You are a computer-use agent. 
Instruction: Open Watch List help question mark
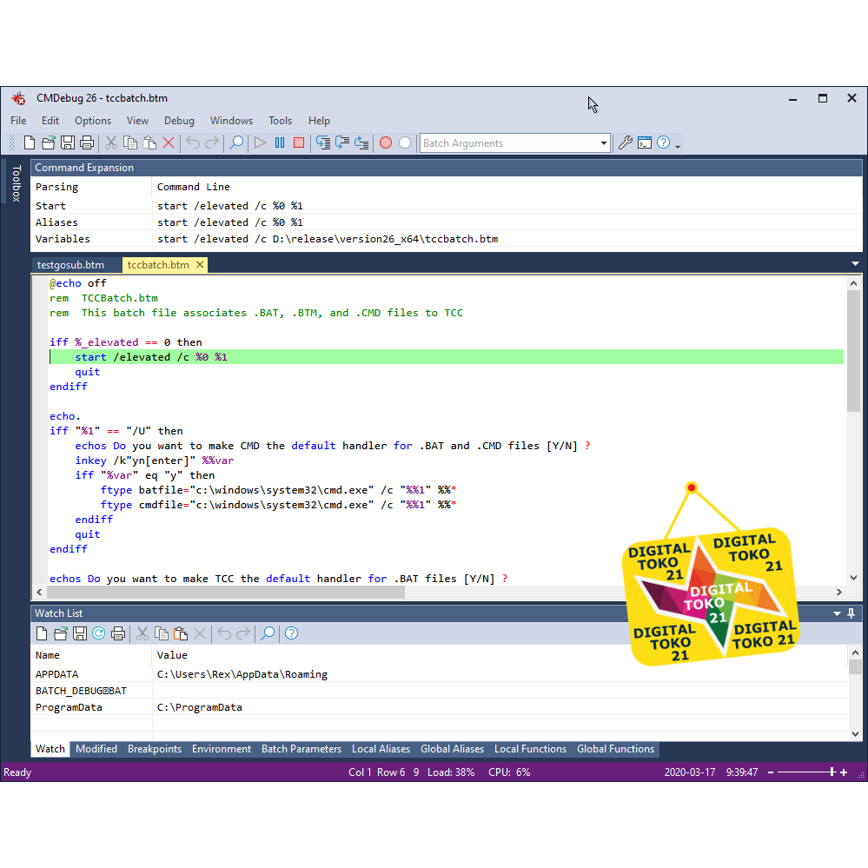(x=291, y=633)
